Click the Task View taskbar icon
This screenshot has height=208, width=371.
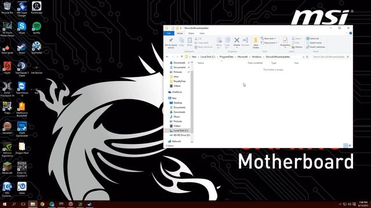click(x=23, y=204)
